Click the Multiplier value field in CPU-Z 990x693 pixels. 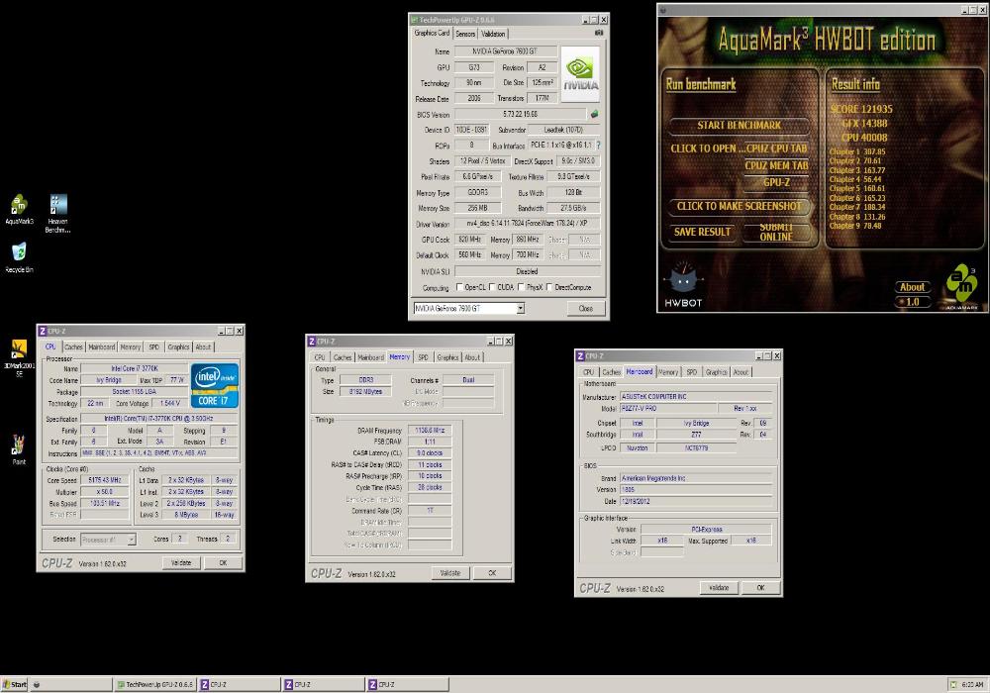coord(105,492)
